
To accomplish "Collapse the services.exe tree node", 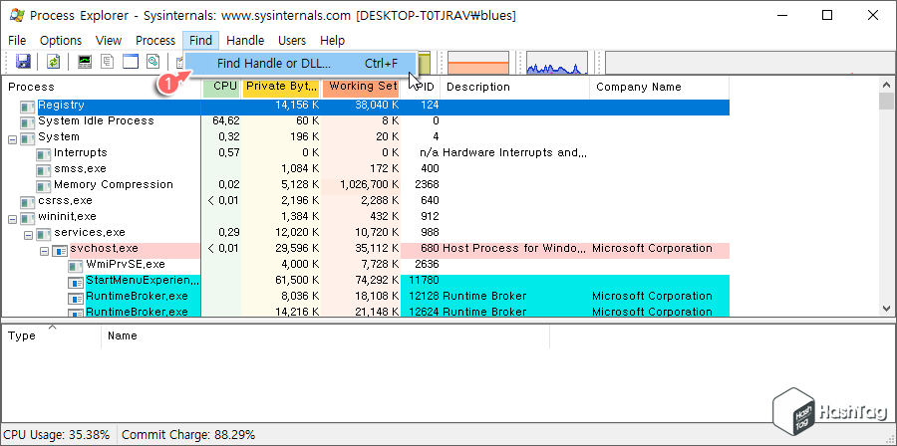I will click(x=29, y=235).
